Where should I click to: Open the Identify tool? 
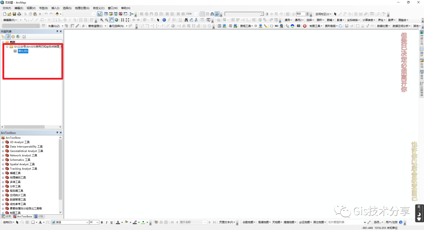click(164, 20)
